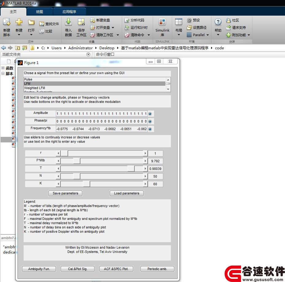Click Run and Time (运行和计时) icon

127,28
